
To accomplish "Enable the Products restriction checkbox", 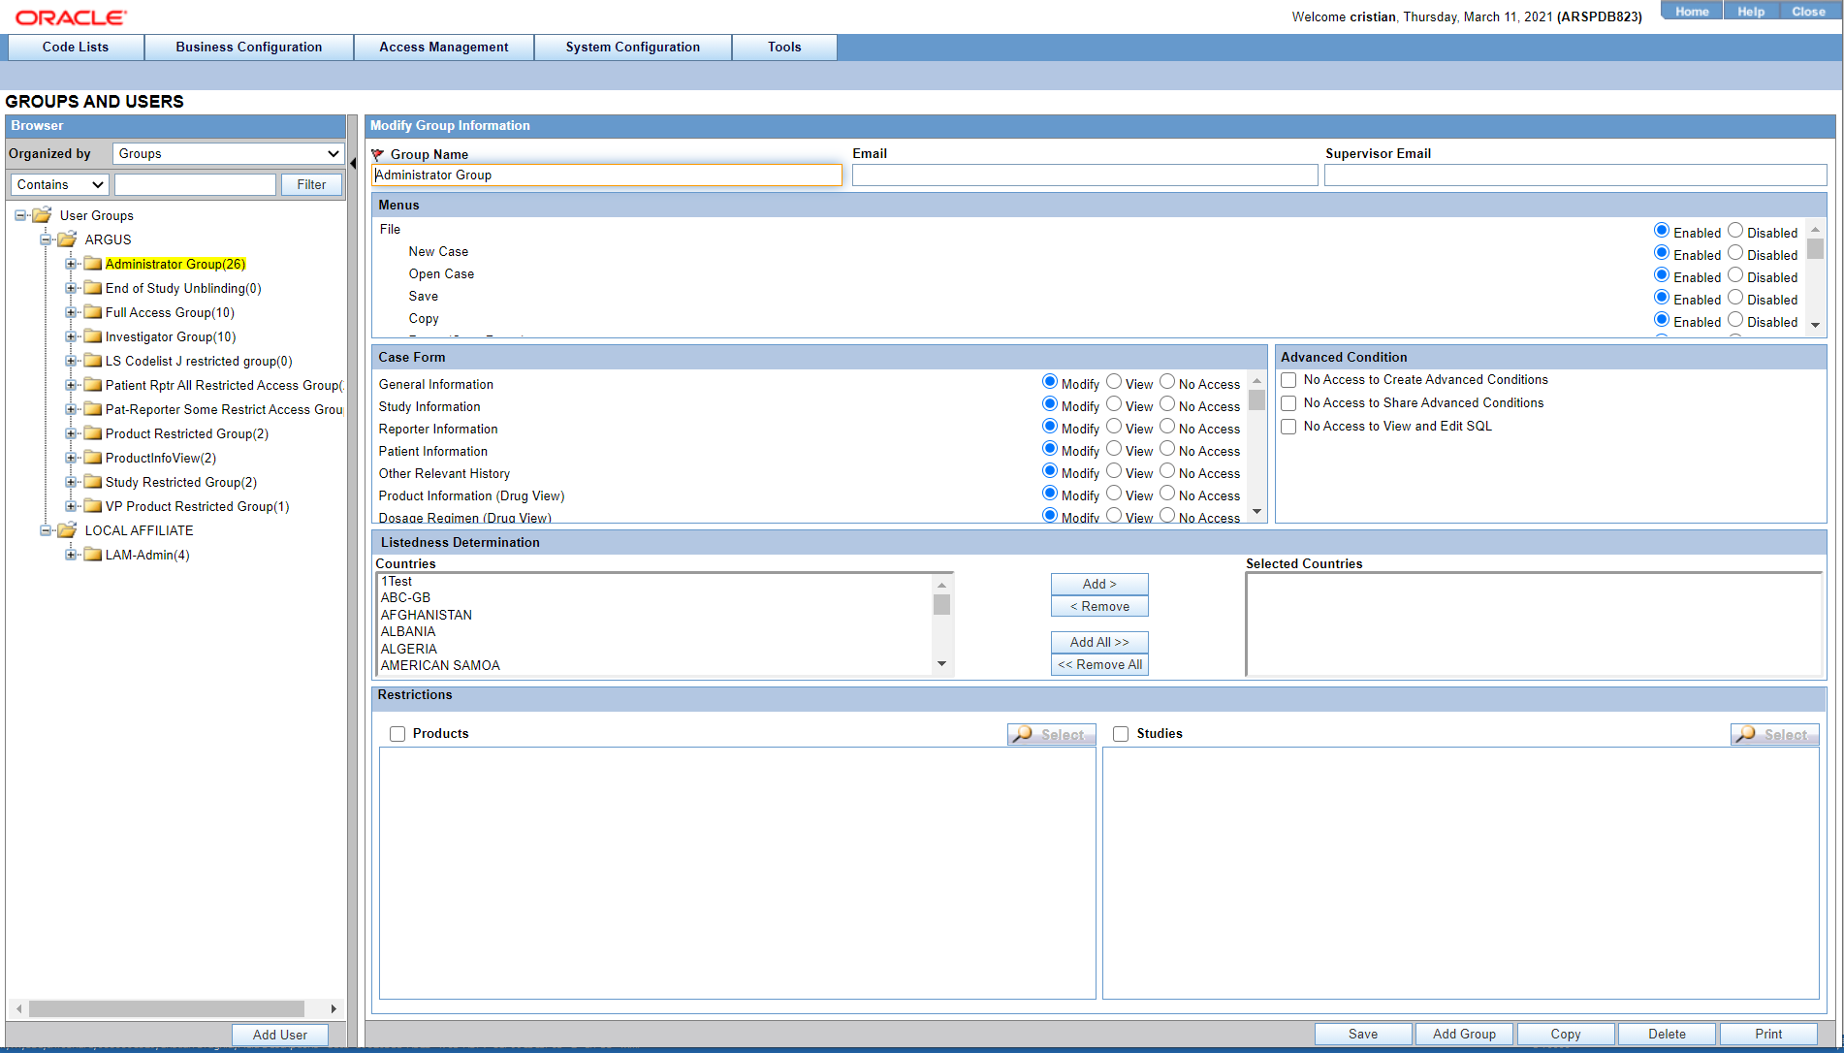I will click(x=397, y=734).
